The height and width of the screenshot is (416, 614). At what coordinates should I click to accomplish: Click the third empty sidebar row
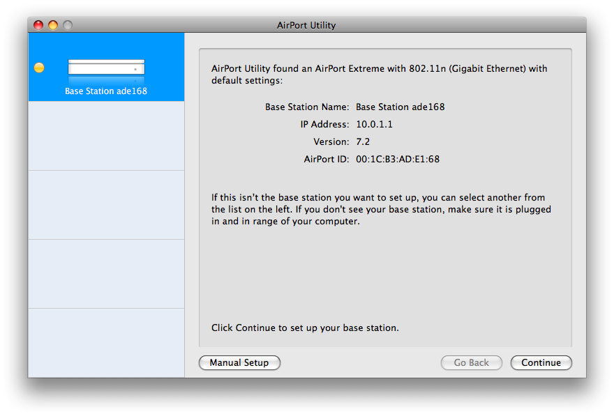106,274
